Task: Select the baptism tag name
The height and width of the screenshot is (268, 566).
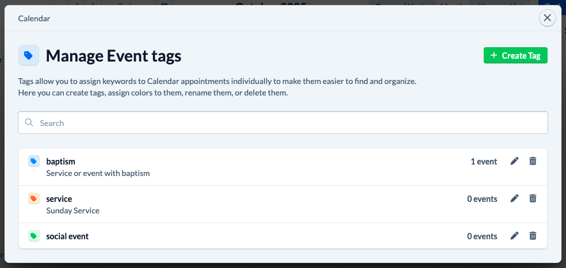Action: (x=60, y=162)
